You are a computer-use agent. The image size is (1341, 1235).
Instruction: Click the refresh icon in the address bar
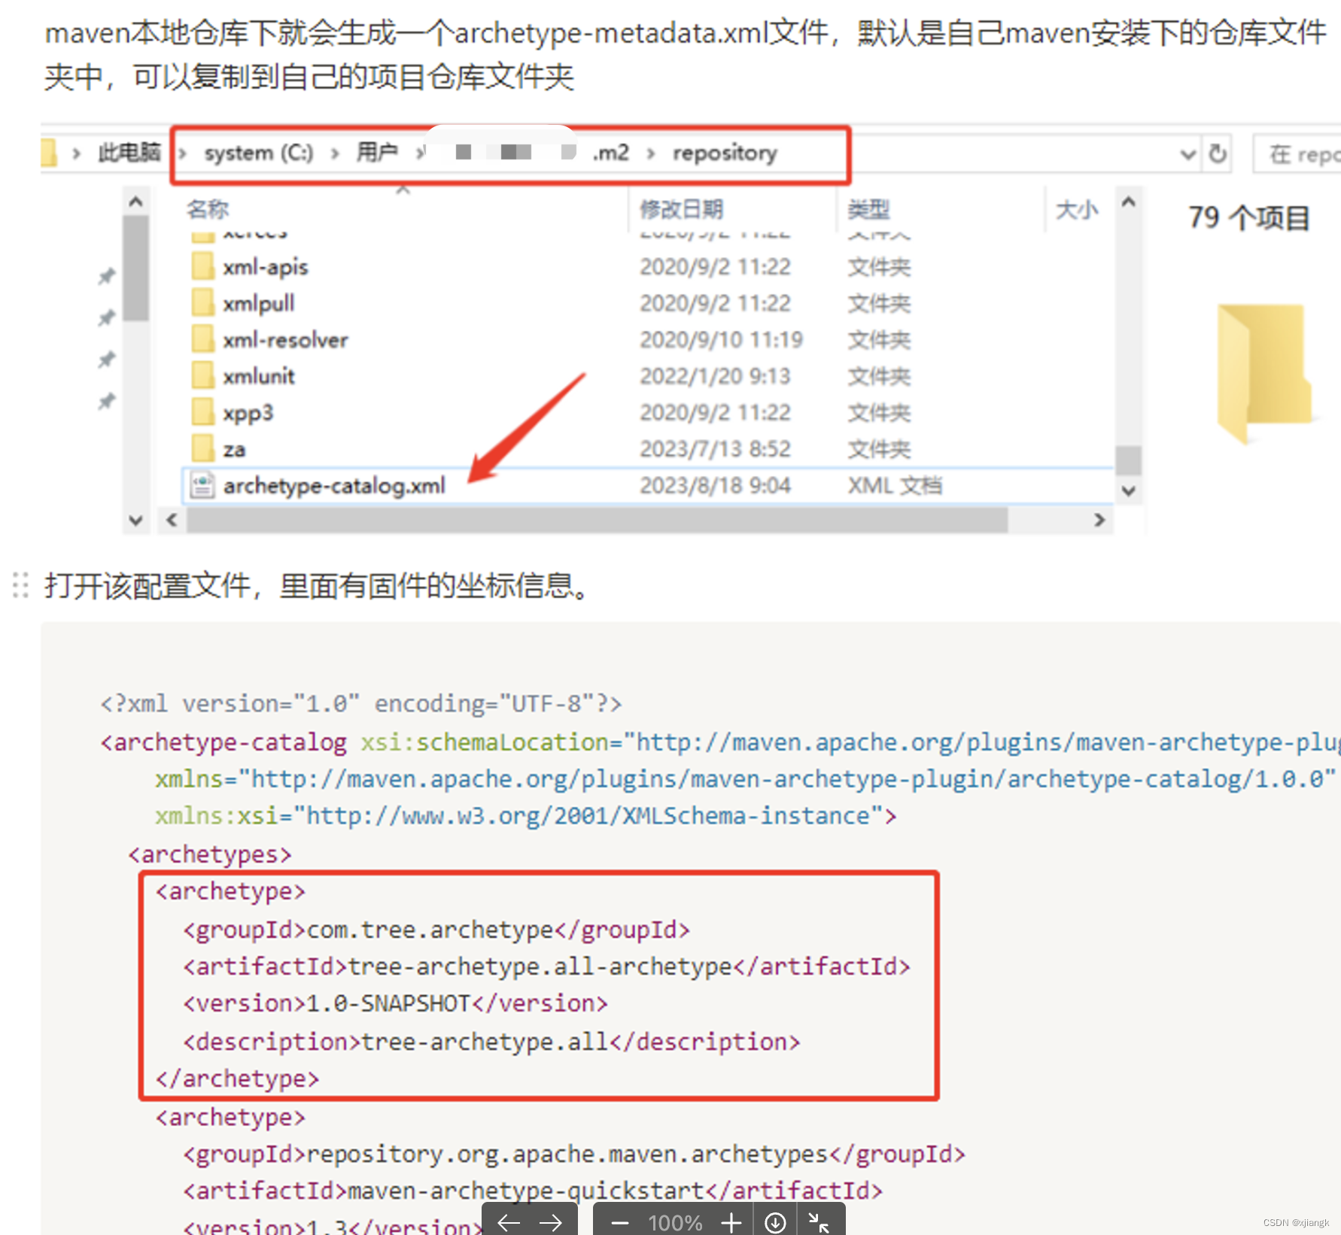click(1218, 153)
